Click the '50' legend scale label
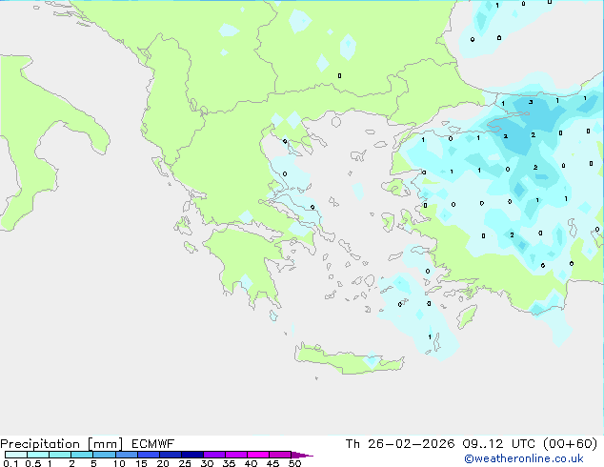 coord(295,463)
